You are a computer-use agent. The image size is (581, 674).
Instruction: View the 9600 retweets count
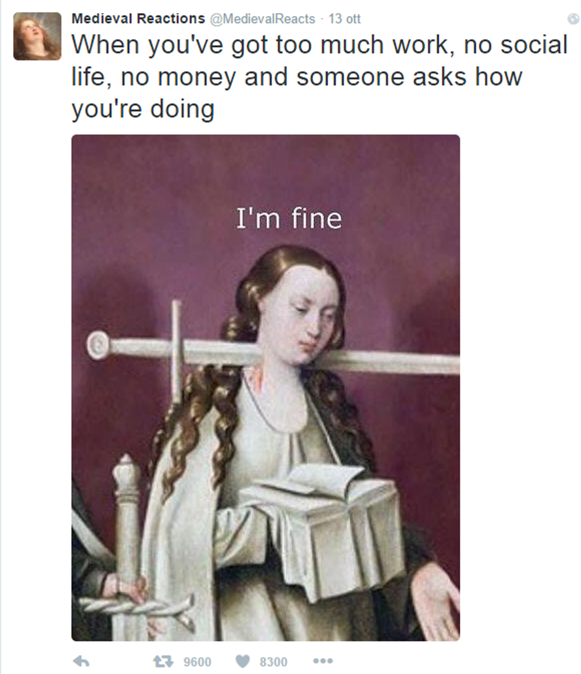tap(197, 662)
